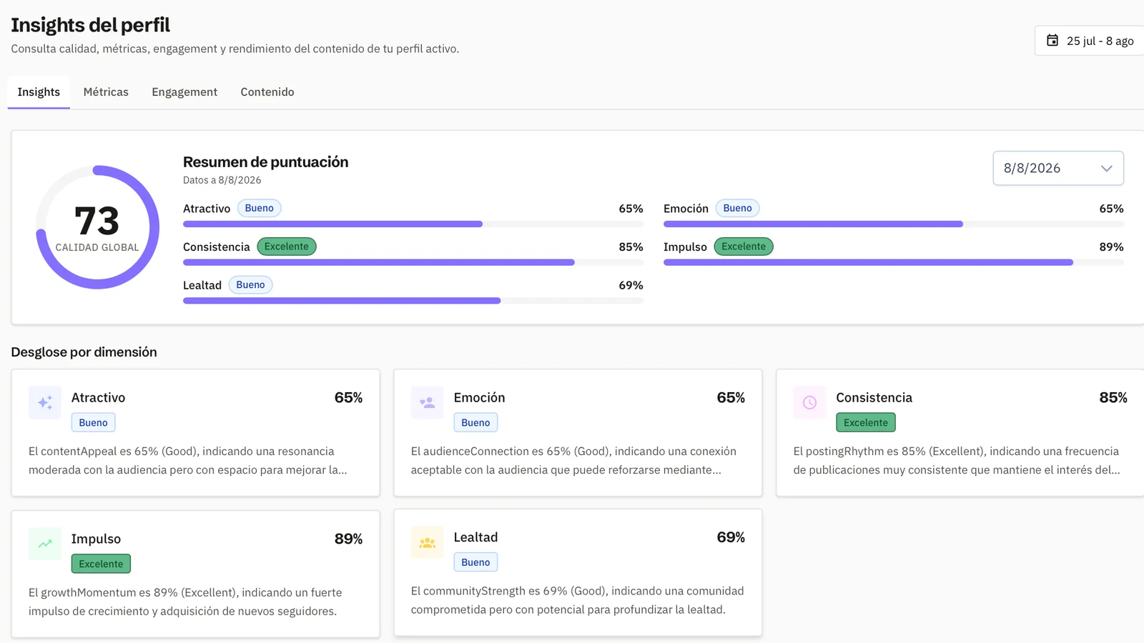
Task: Click the Excelente badge on Consistencia card
Action: [x=866, y=423]
